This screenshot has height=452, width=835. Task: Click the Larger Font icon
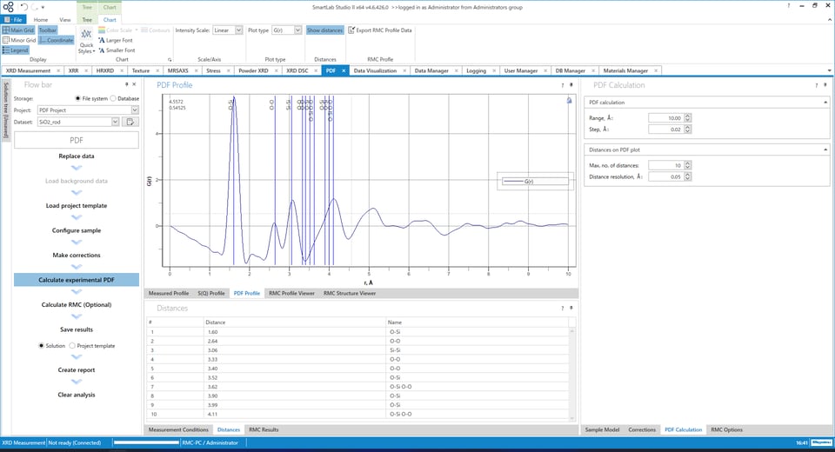click(101, 40)
